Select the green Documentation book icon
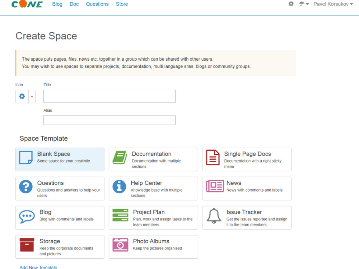The image size is (359, 269). pyautogui.click(x=120, y=157)
